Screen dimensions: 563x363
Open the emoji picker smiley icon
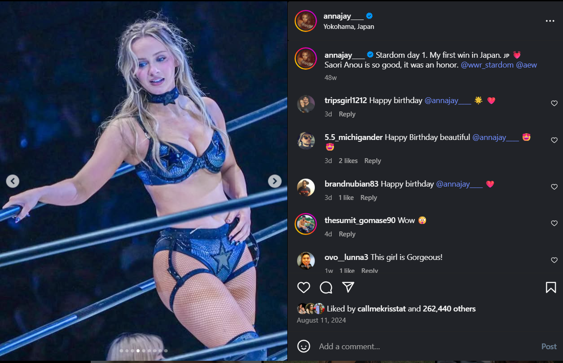click(304, 346)
